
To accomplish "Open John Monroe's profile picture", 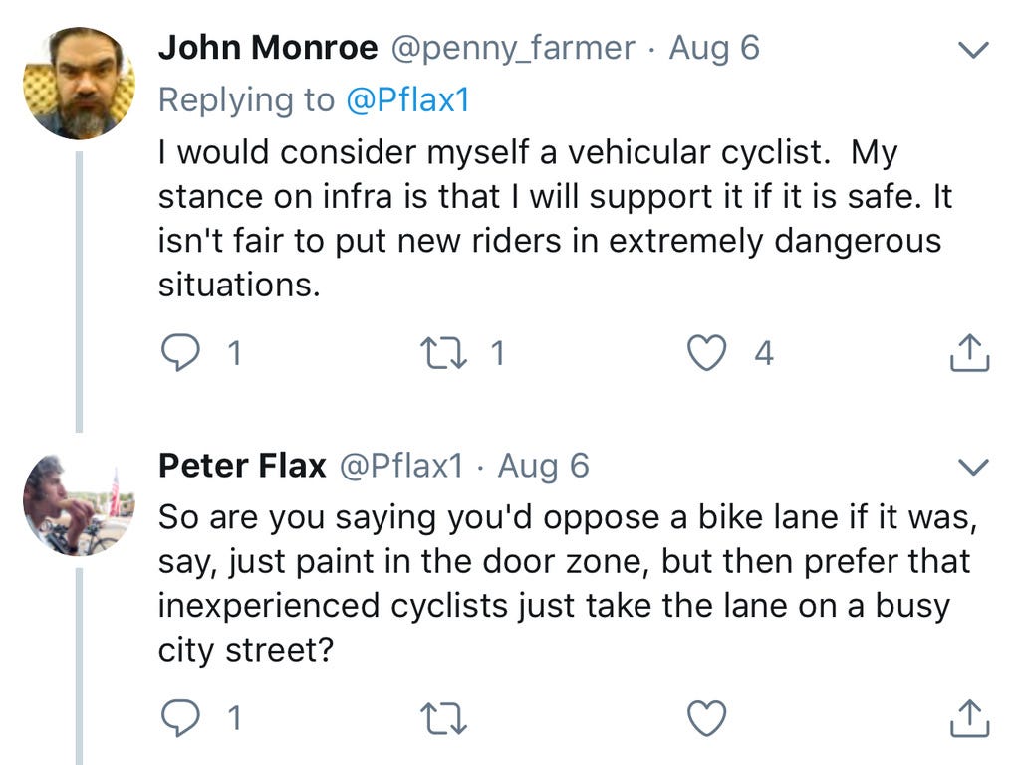I will (80, 83).
